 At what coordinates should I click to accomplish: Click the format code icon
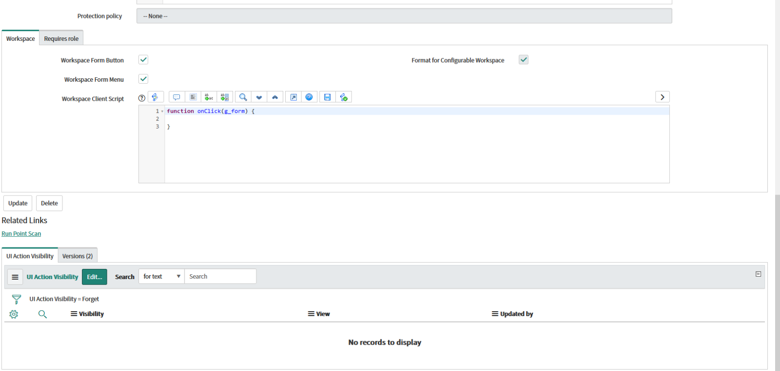(193, 97)
